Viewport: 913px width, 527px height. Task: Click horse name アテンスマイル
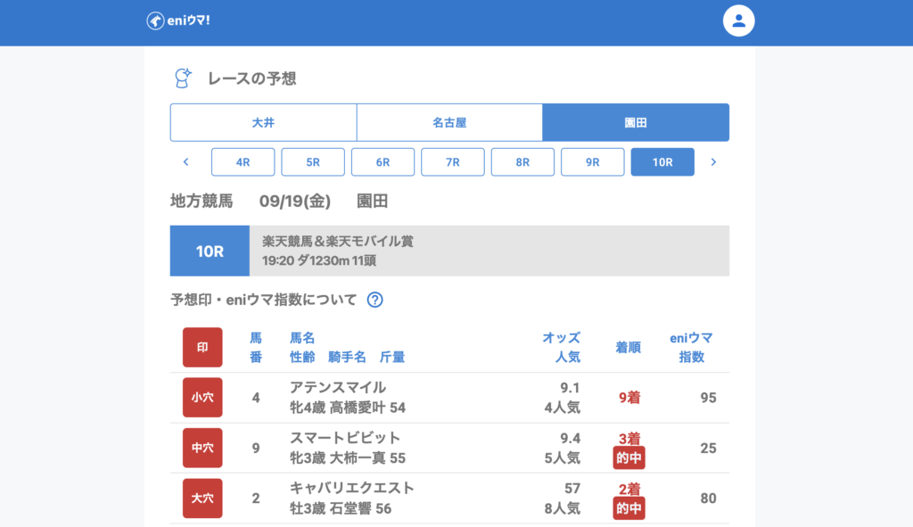[338, 388]
